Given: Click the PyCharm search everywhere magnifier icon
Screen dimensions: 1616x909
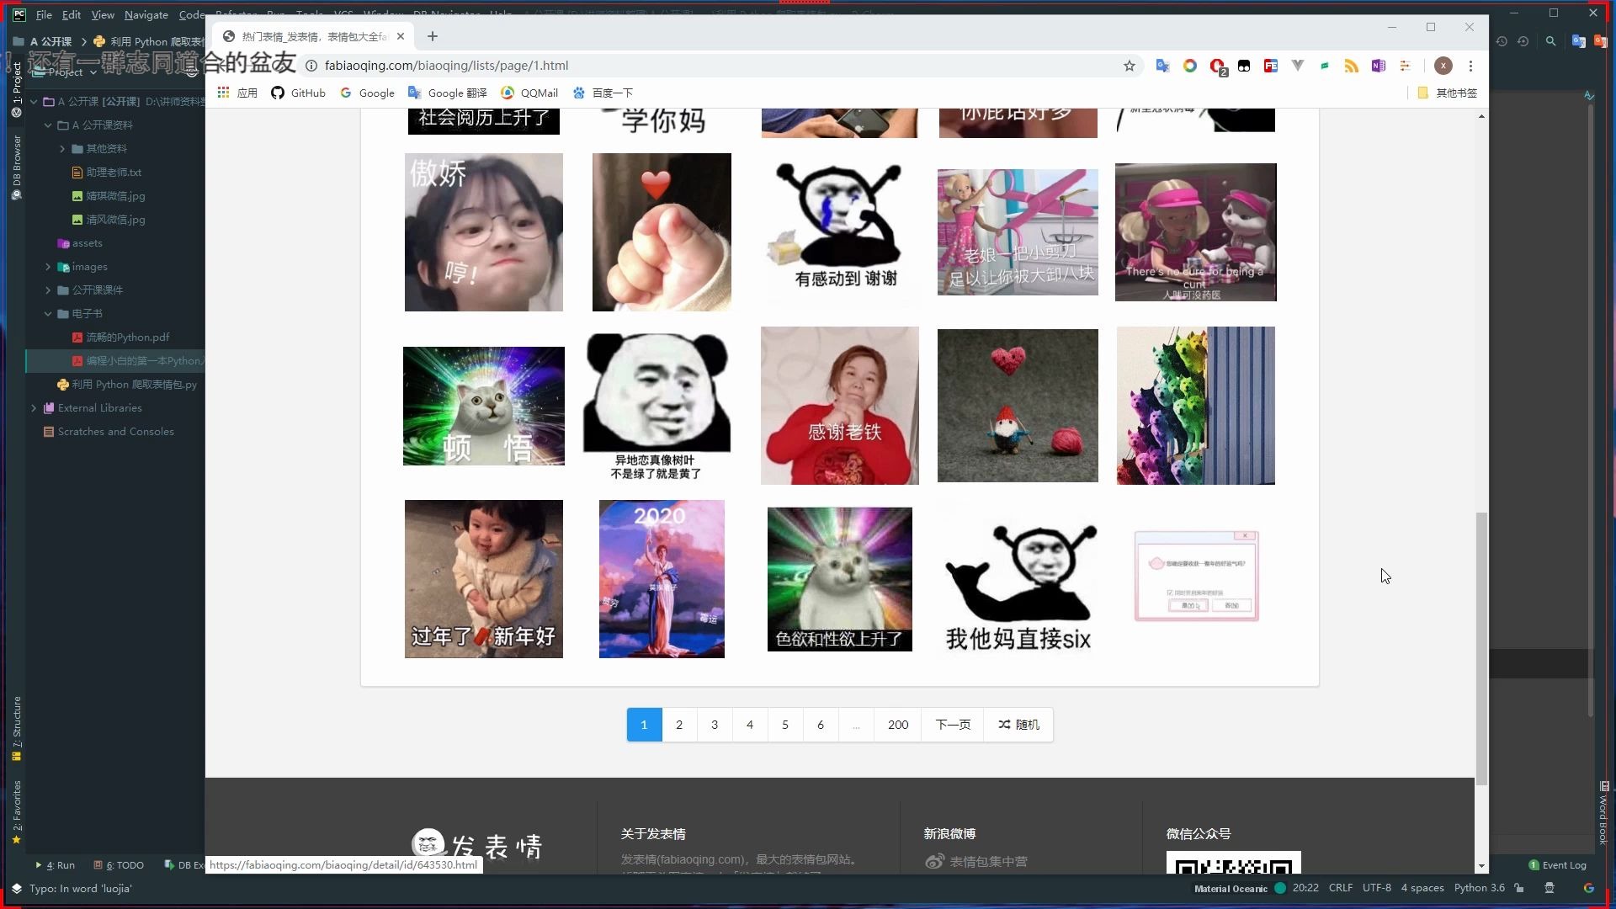Looking at the screenshot, I should (x=1550, y=40).
